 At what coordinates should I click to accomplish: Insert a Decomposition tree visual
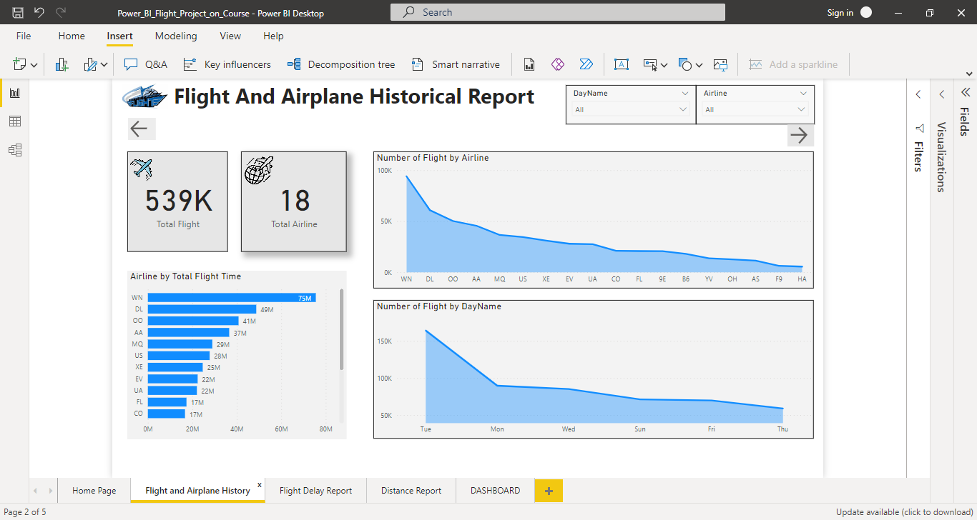(341, 64)
